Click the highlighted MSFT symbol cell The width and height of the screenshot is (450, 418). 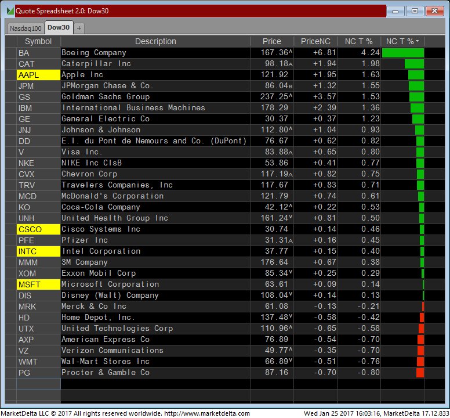[x=38, y=284]
